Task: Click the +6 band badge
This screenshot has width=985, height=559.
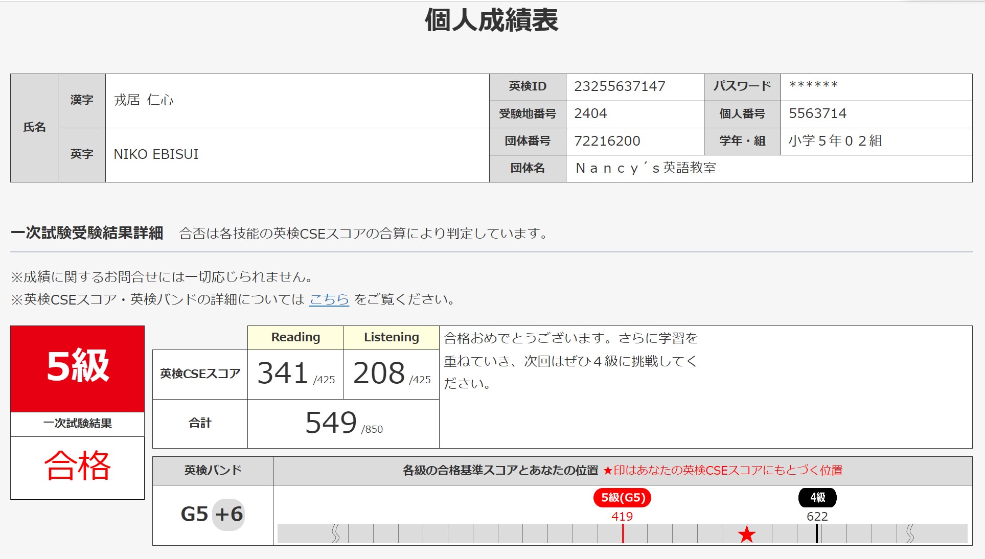Action: click(x=228, y=514)
